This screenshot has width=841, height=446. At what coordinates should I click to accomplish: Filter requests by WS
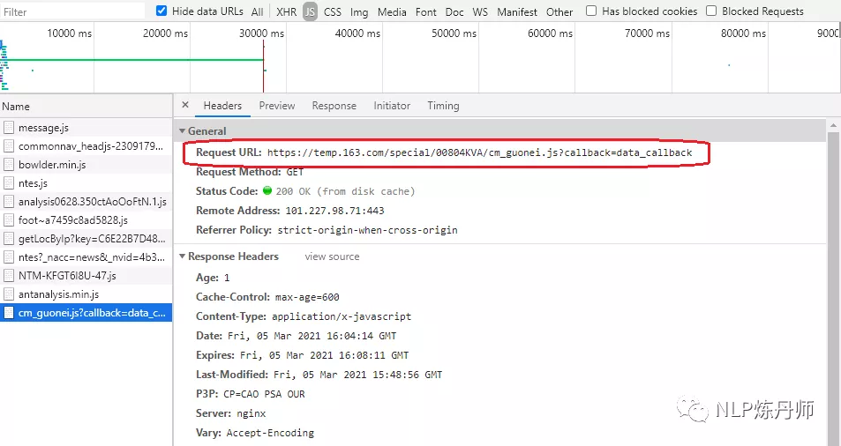coord(480,11)
